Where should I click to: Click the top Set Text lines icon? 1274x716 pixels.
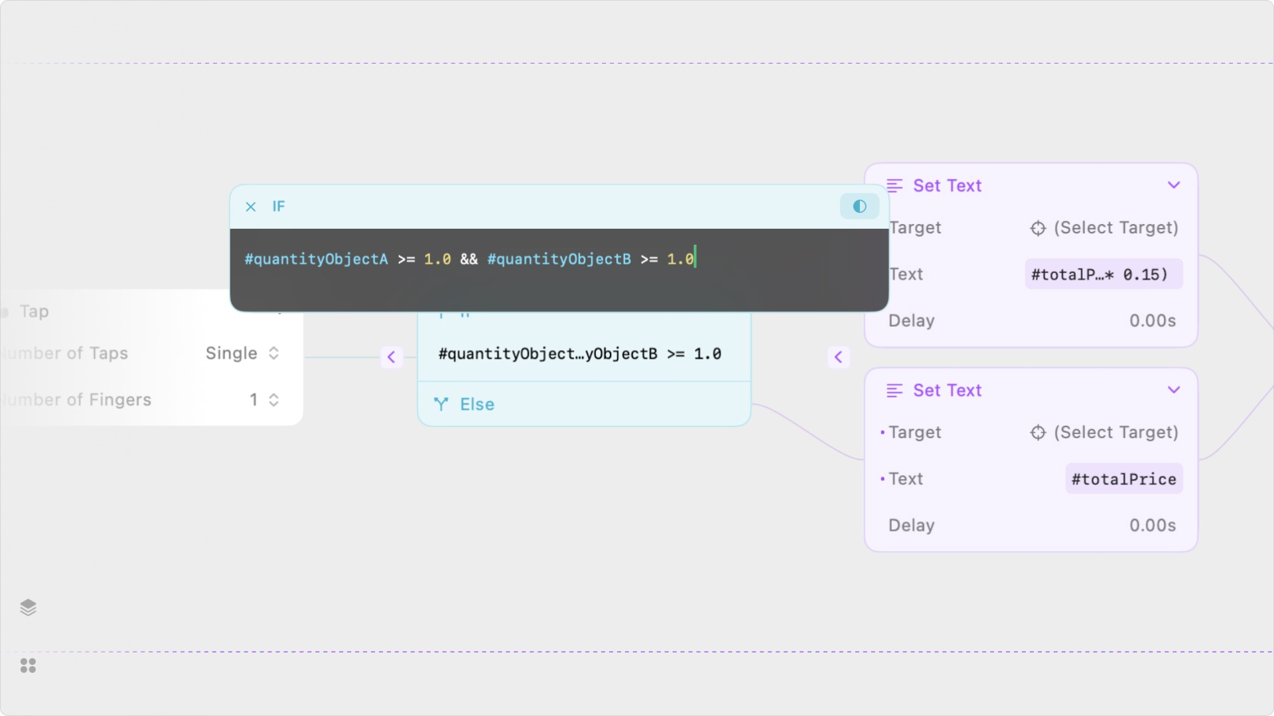[x=894, y=186]
